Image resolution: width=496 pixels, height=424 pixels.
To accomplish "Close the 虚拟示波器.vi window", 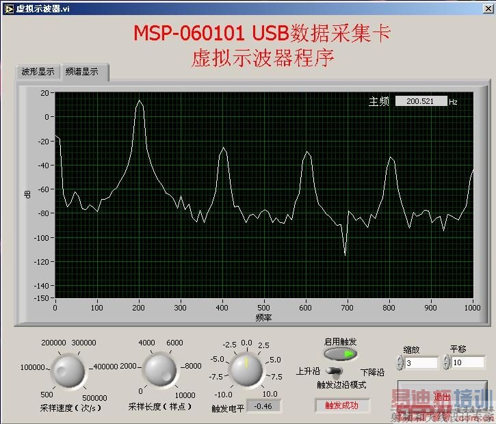I will [488, 8].
